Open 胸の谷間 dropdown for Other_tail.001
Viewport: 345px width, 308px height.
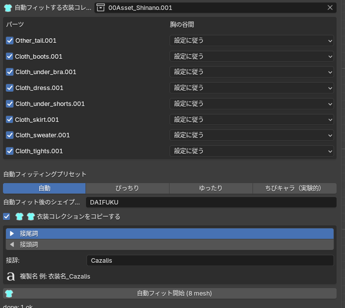click(252, 41)
